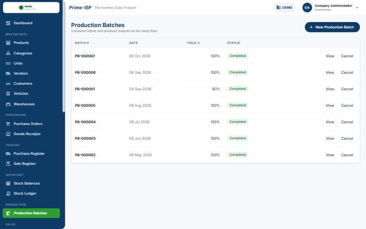The width and height of the screenshot is (366, 229).
Task: Click the date 06 Jul 2026
Action: click(x=139, y=122)
